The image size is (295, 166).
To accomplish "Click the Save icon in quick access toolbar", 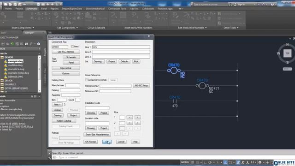I will pyautogui.click(x=15, y=4).
